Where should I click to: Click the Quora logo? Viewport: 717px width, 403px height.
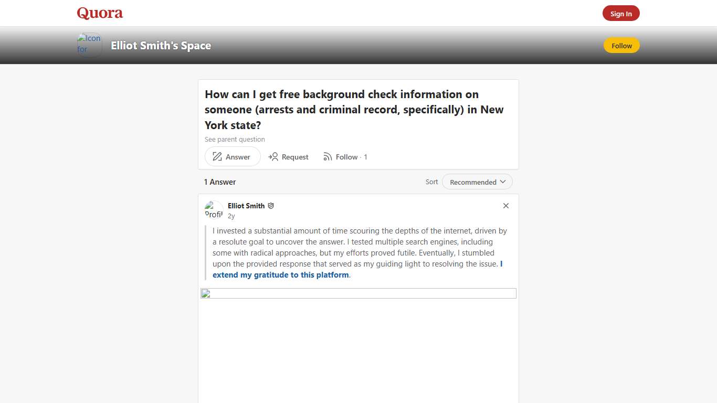pos(99,13)
